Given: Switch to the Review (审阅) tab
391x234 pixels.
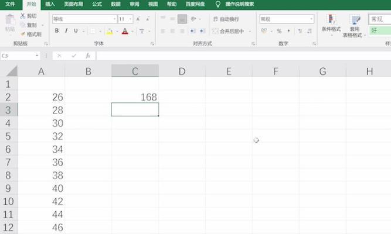Looking at the screenshot, I should (x=134, y=4).
